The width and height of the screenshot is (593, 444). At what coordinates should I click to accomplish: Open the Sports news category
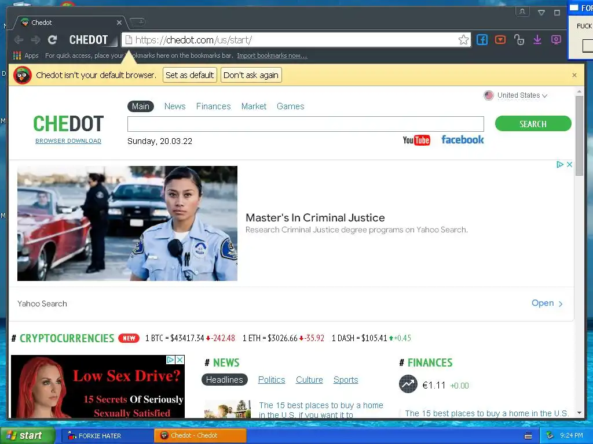[346, 380]
